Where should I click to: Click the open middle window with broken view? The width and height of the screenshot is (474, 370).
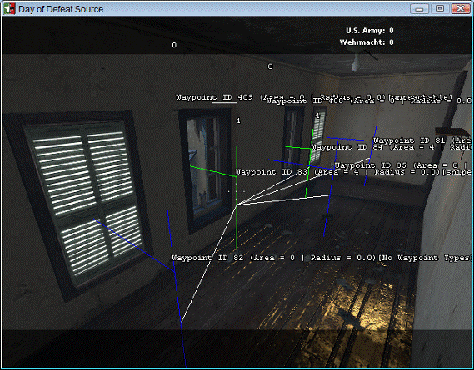pos(206,169)
